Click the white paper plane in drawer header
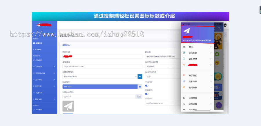Image resolution: width=261 pixels, height=126 pixels. tap(186, 31)
